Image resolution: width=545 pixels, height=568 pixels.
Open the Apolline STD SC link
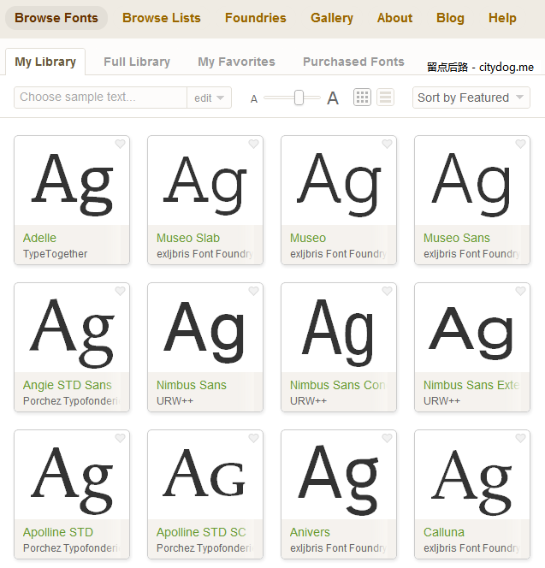coord(201,532)
